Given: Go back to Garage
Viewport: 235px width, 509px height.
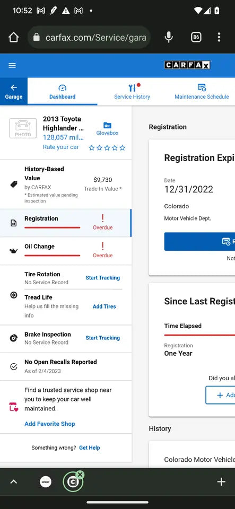Looking at the screenshot, I should (14, 92).
